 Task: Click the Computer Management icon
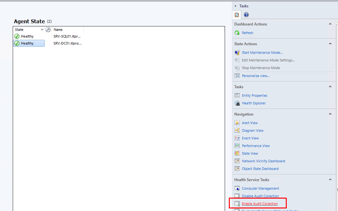pyautogui.click(x=237, y=188)
